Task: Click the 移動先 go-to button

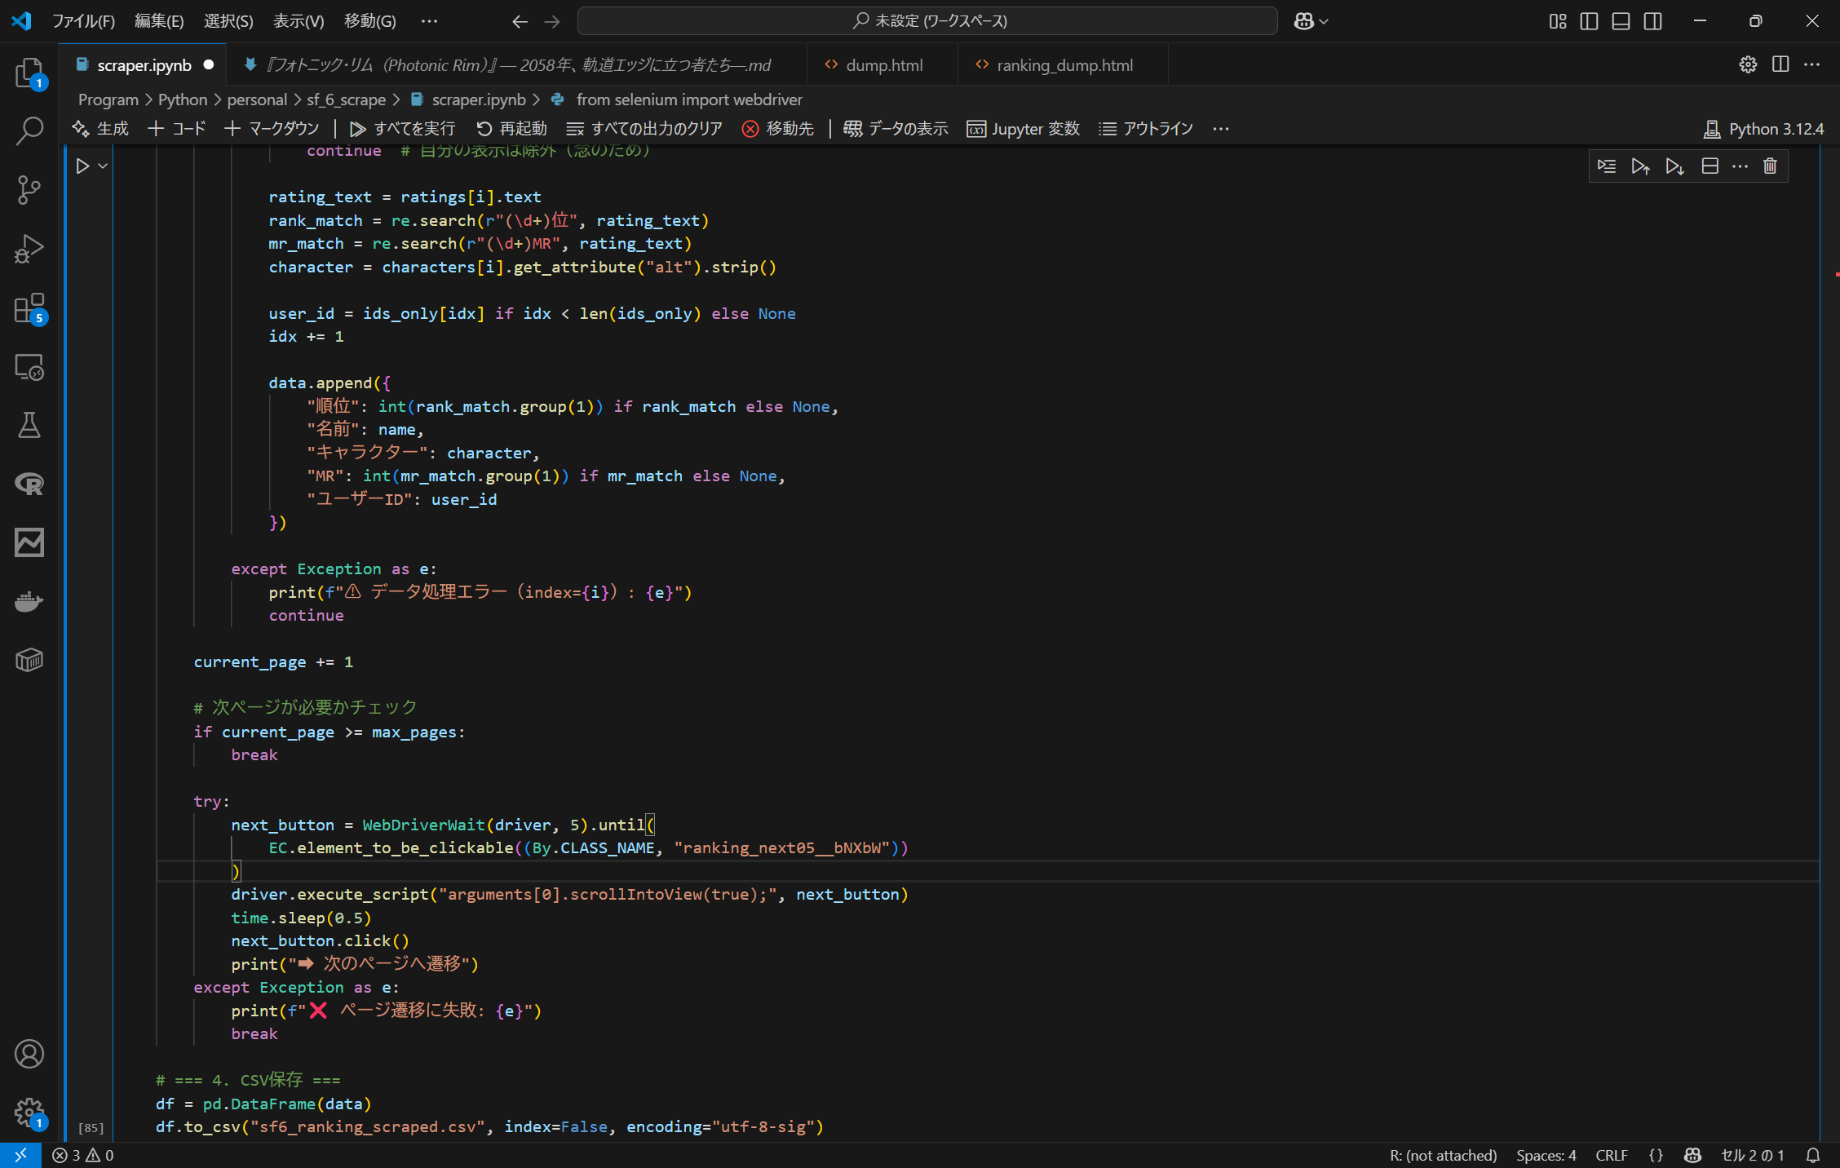Action: 778,129
